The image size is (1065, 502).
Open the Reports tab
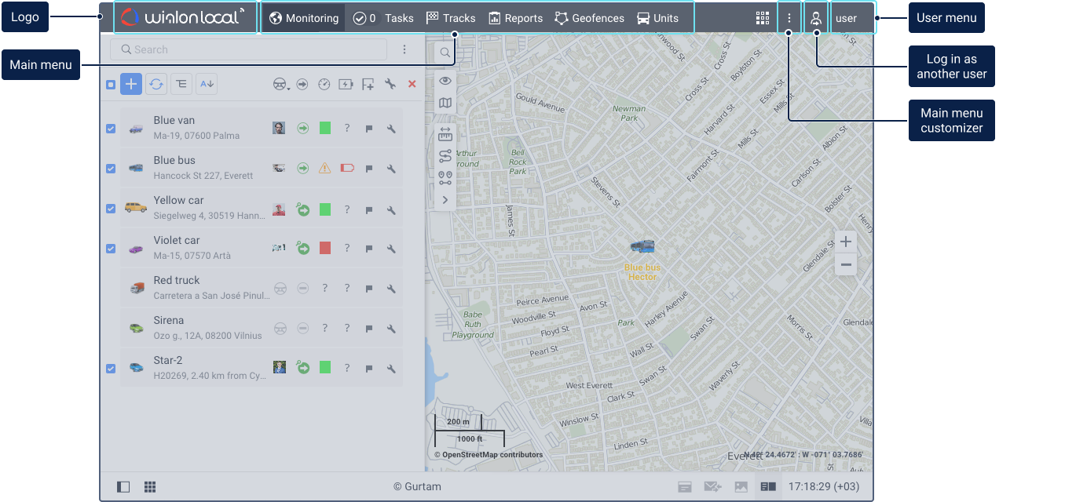[515, 18]
